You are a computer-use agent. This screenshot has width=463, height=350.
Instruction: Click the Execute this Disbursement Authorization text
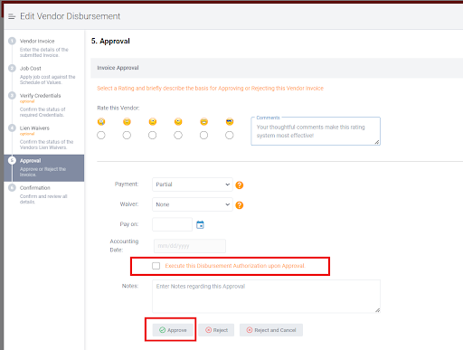pos(235,266)
